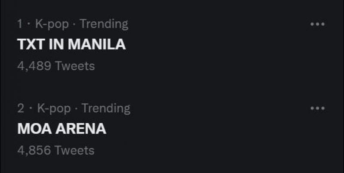The image size is (344, 173).
Task: Click "Trending" label above TXT IN MANILA
Action: coord(104,24)
